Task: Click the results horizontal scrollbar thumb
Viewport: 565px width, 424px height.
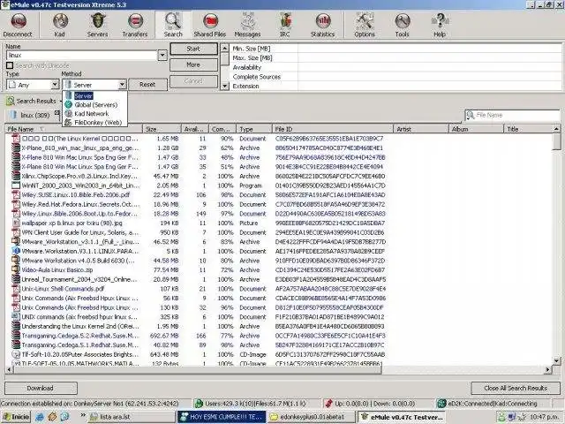Action: 198,369
